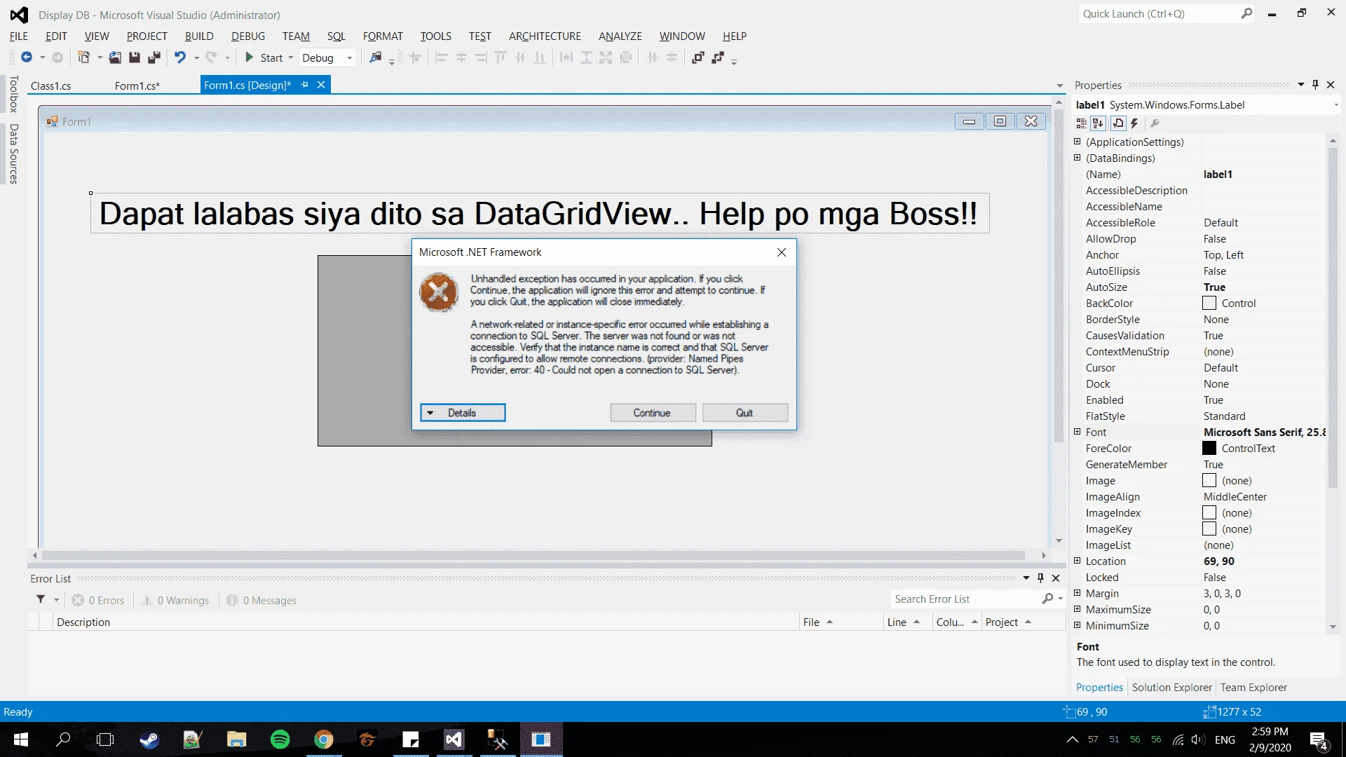This screenshot has width=1346, height=757.
Task: Click the Visual Studio taskbar icon
Action: click(454, 739)
